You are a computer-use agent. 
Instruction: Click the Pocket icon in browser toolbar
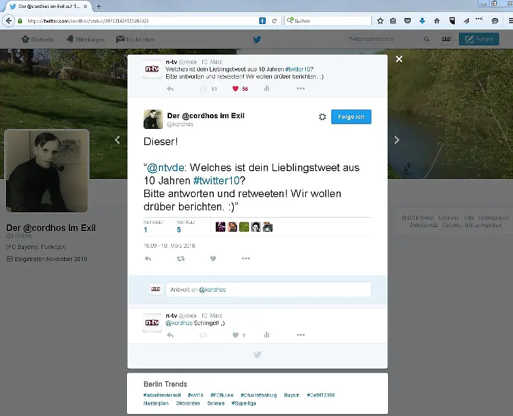pos(407,21)
